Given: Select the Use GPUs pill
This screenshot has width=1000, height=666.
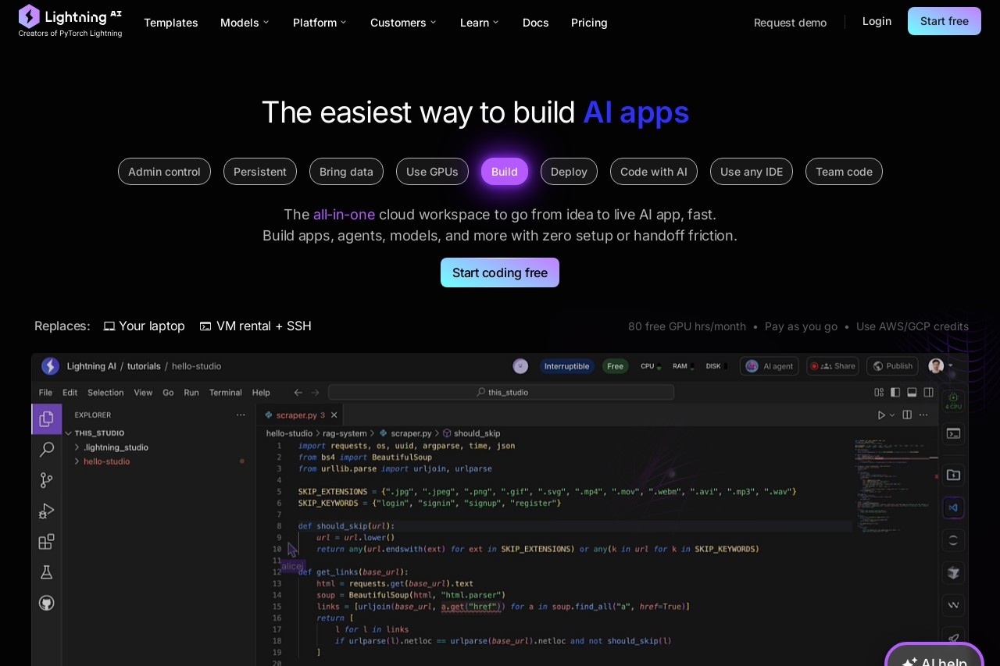Looking at the screenshot, I should click(x=432, y=172).
